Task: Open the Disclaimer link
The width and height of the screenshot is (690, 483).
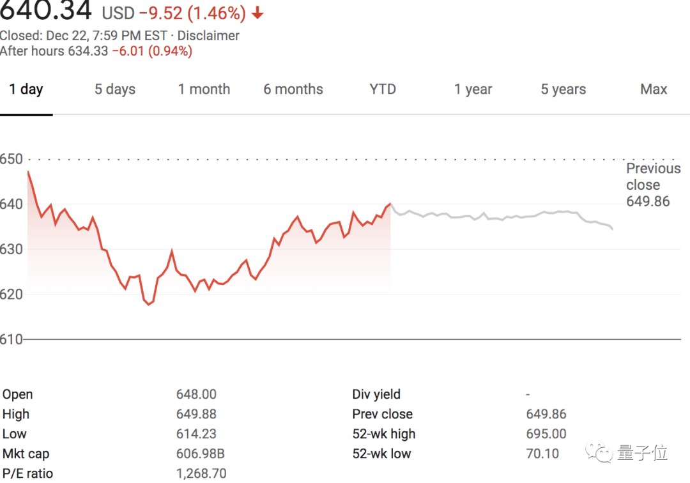Action: (x=208, y=36)
